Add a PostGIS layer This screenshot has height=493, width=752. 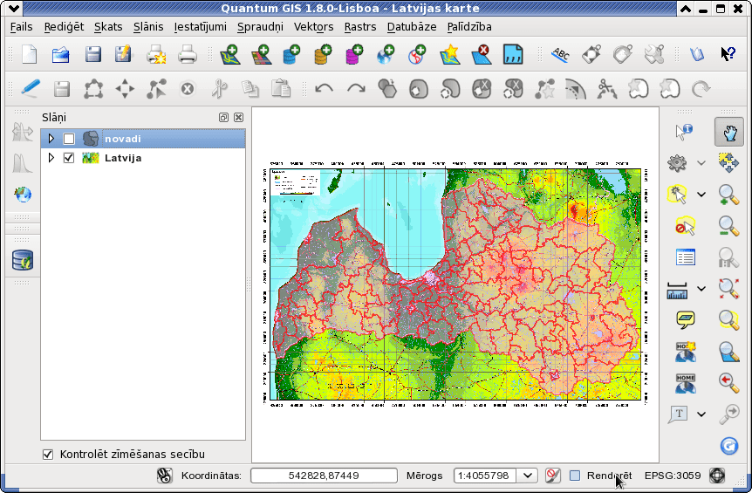tap(291, 54)
